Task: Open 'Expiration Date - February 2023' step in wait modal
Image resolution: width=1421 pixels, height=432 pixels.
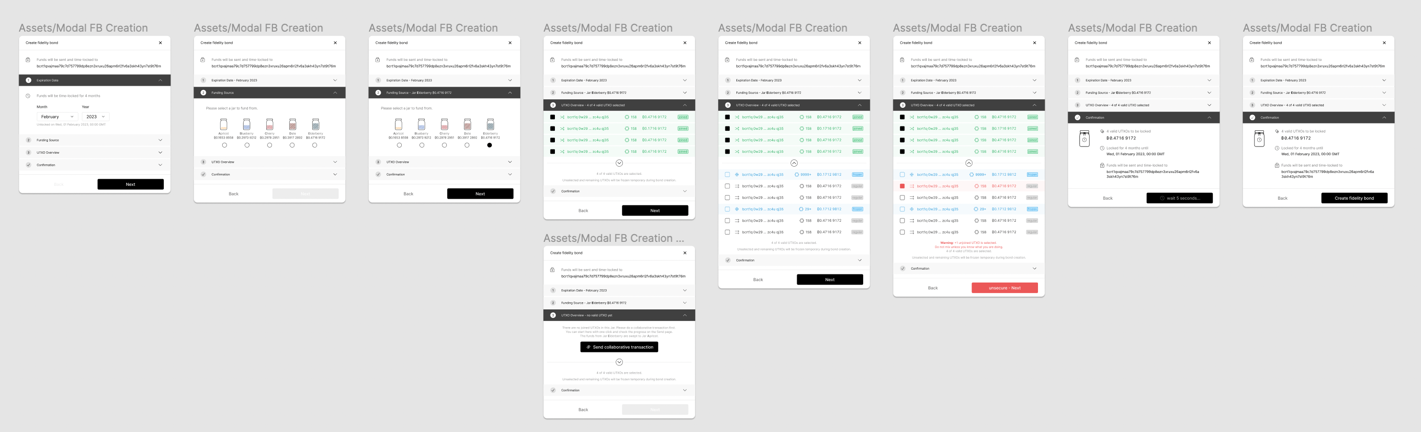Action: pos(1143,80)
